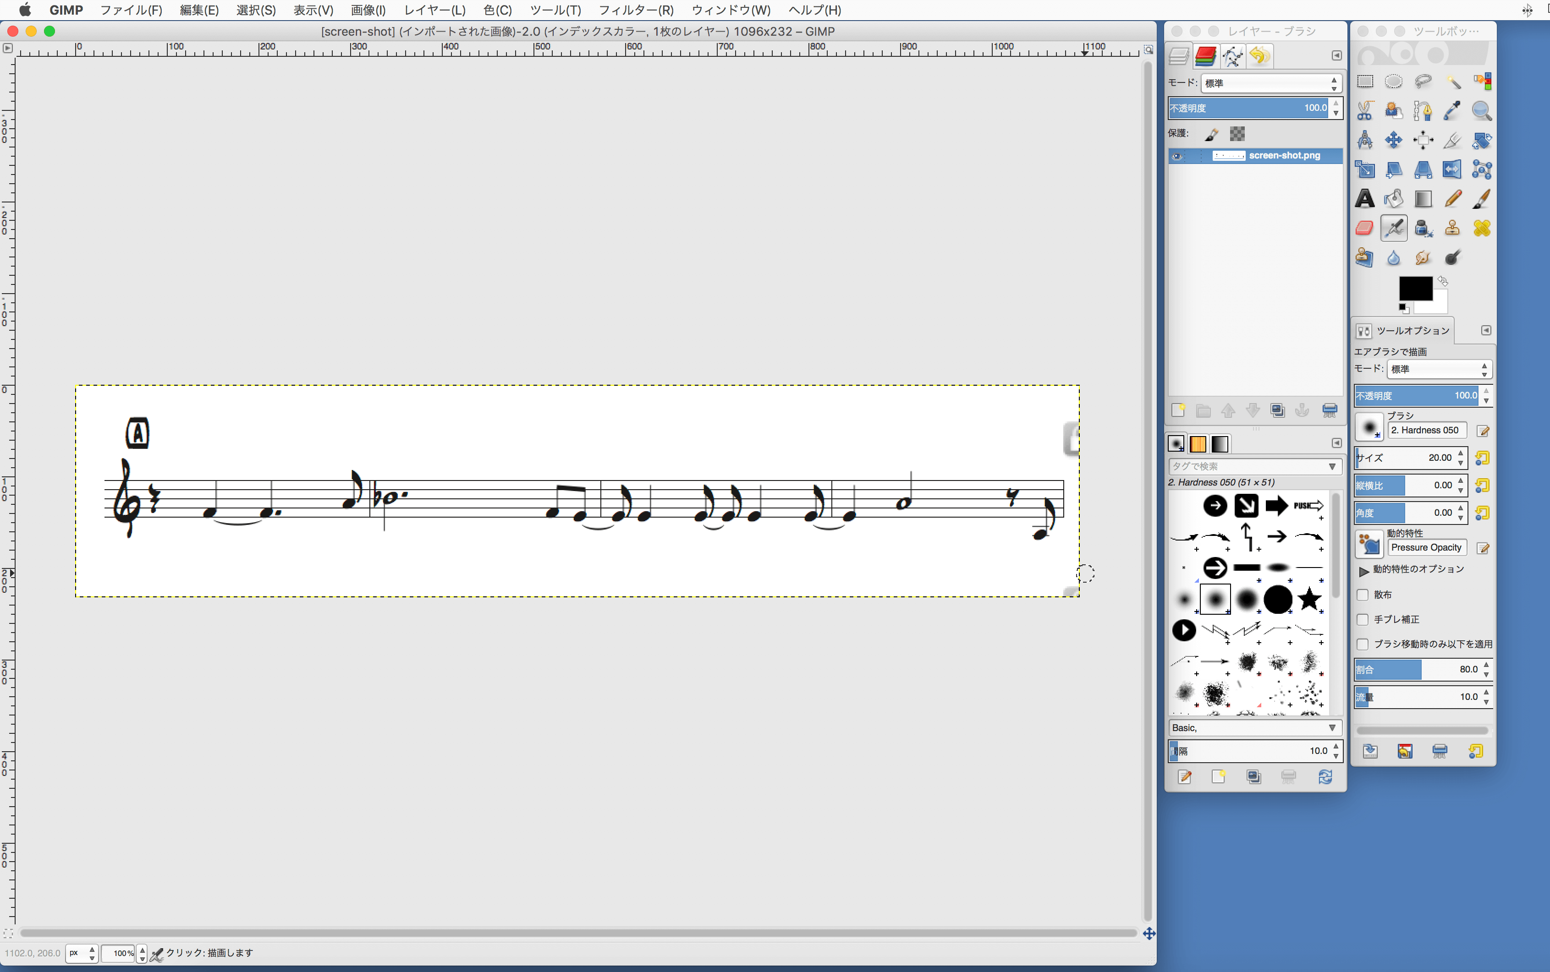The image size is (1550, 972).
Task: Open the Apple menu
Action: 25,10
